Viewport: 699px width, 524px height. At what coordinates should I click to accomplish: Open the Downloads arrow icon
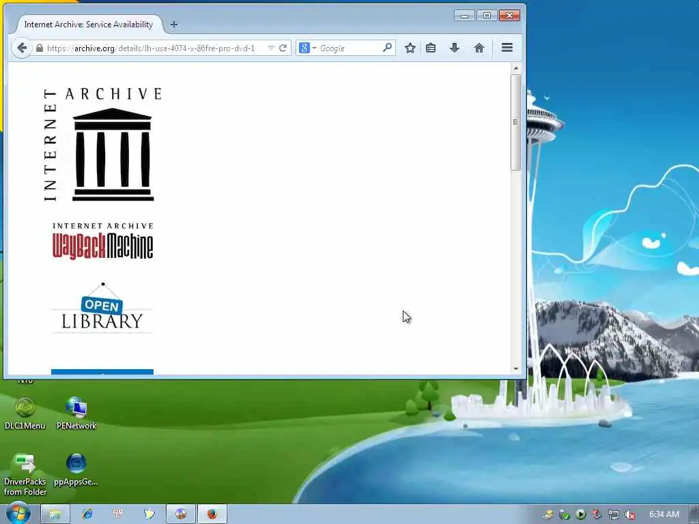point(454,48)
